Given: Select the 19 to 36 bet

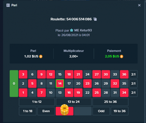Looking at the screenshot, I should coord(119,111).
